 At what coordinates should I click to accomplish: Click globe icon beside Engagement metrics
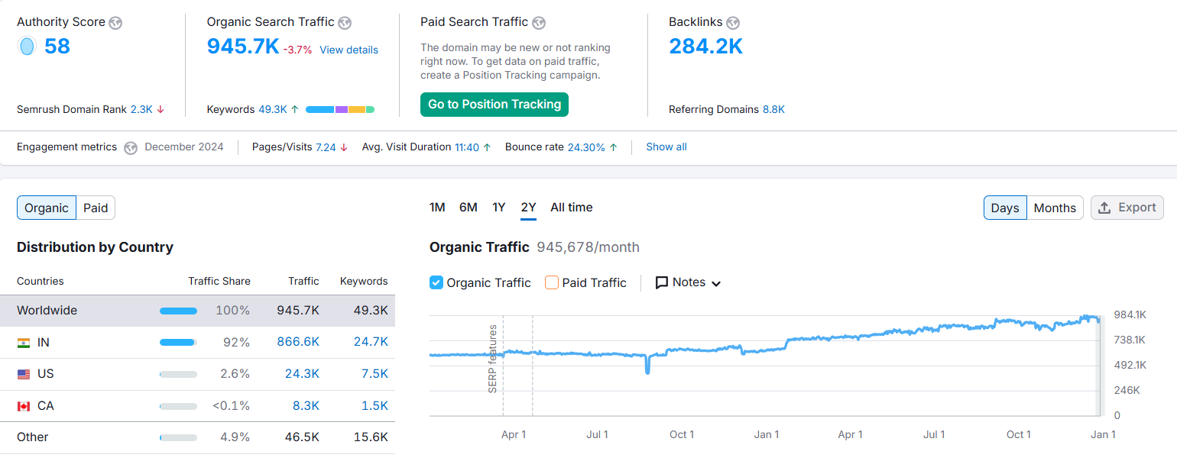click(x=131, y=147)
